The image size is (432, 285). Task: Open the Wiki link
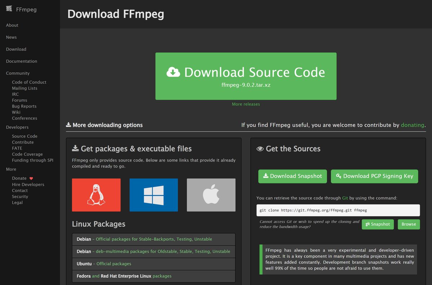16,112
